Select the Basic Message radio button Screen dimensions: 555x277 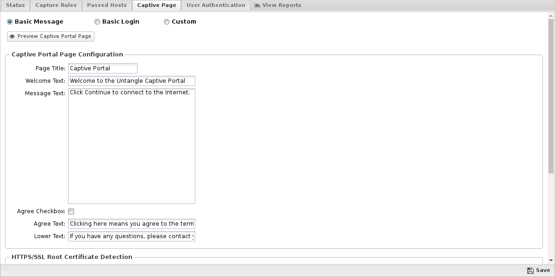tap(10, 22)
